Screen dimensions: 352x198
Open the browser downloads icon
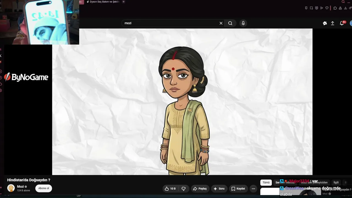pos(345,8)
